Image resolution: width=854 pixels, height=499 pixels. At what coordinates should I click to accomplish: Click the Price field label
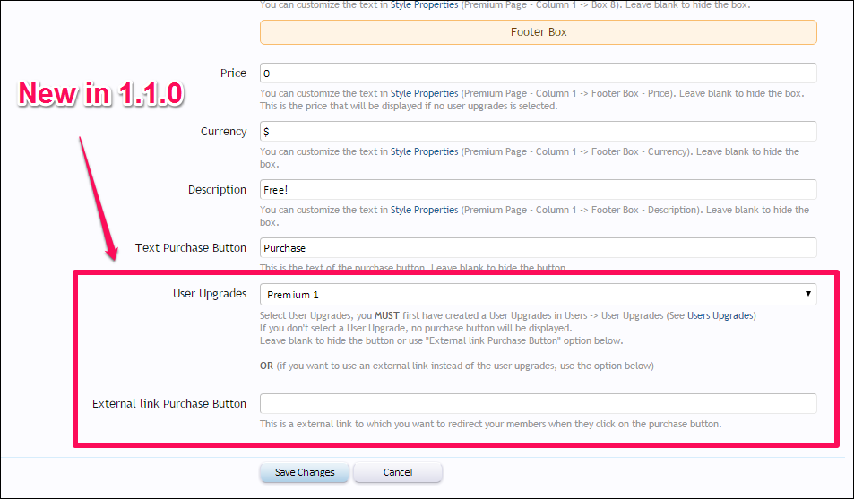click(x=233, y=73)
